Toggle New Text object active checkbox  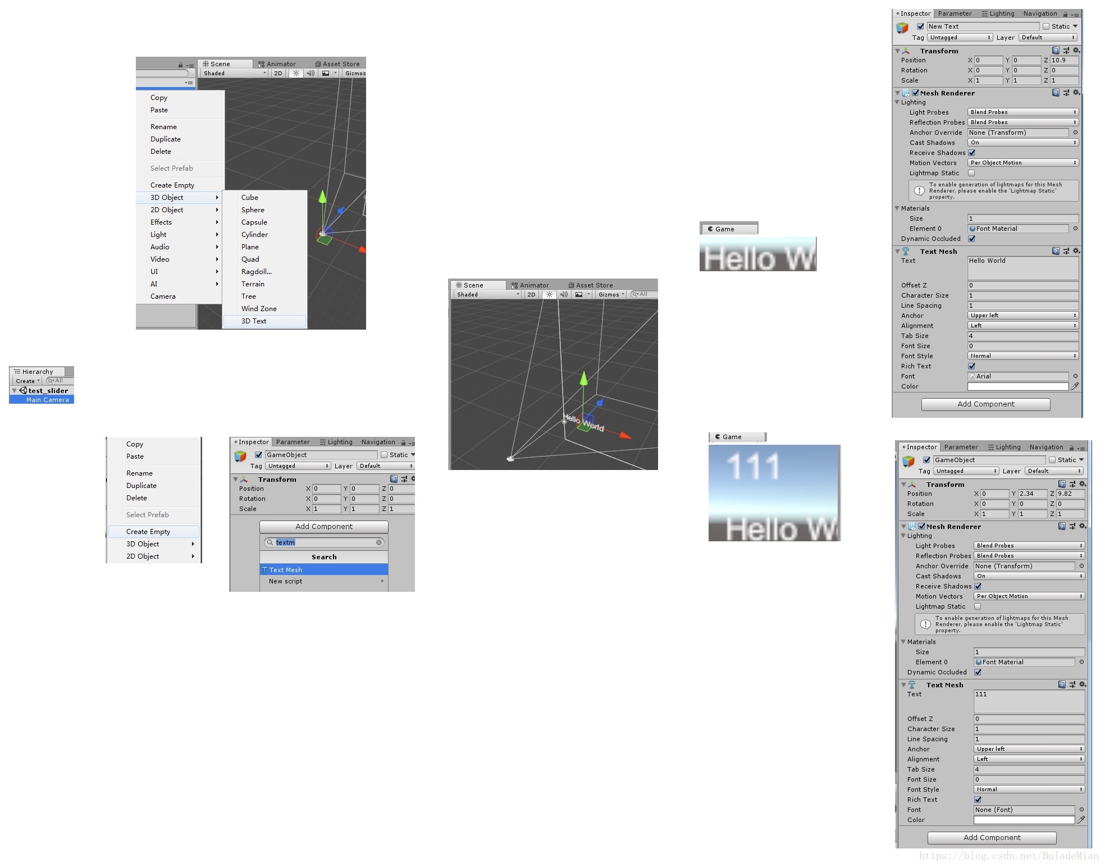coord(920,26)
